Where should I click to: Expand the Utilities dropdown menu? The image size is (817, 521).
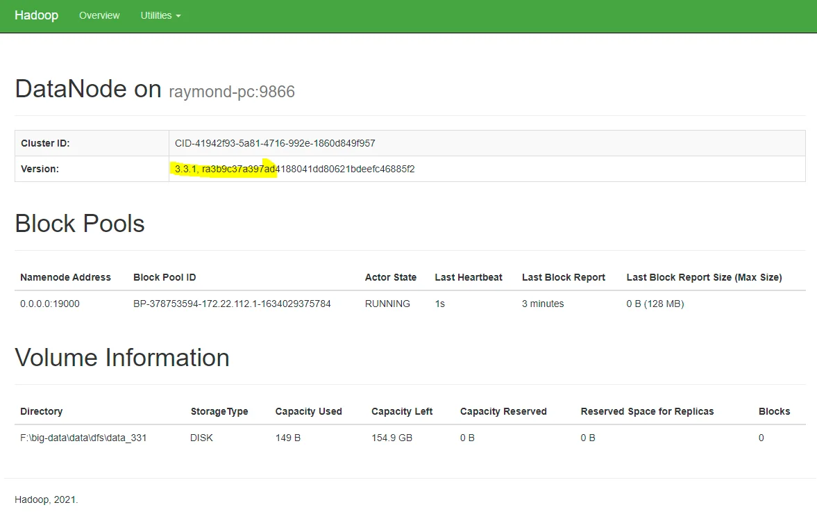pos(160,15)
